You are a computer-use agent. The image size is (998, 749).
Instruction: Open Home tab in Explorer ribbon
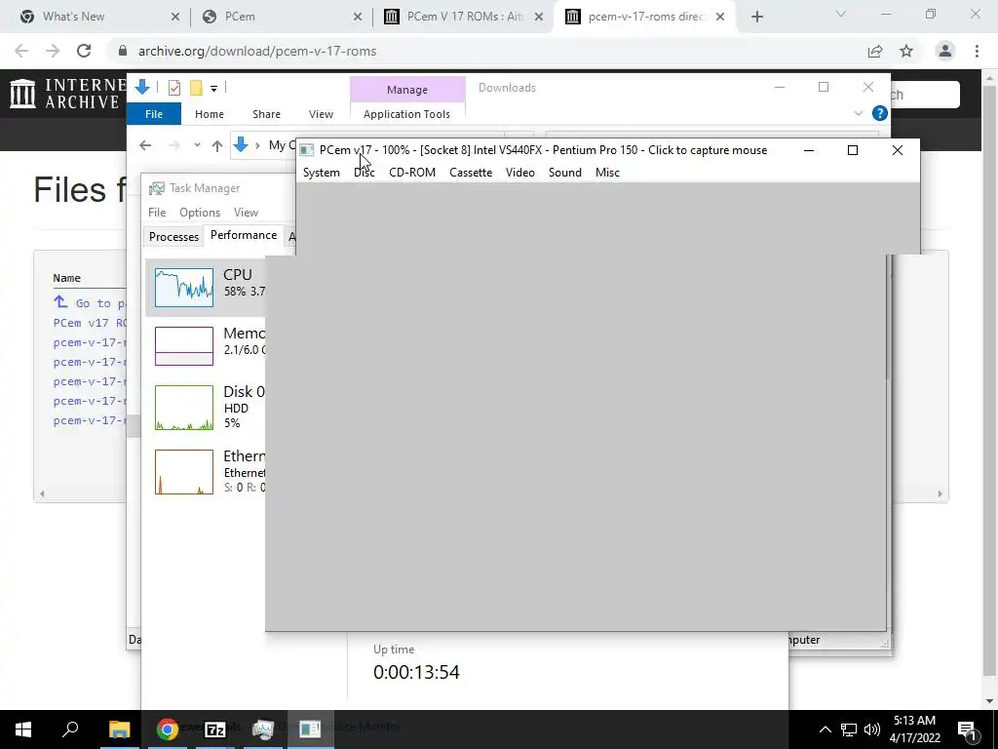pyautogui.click(x=209, y=114)
